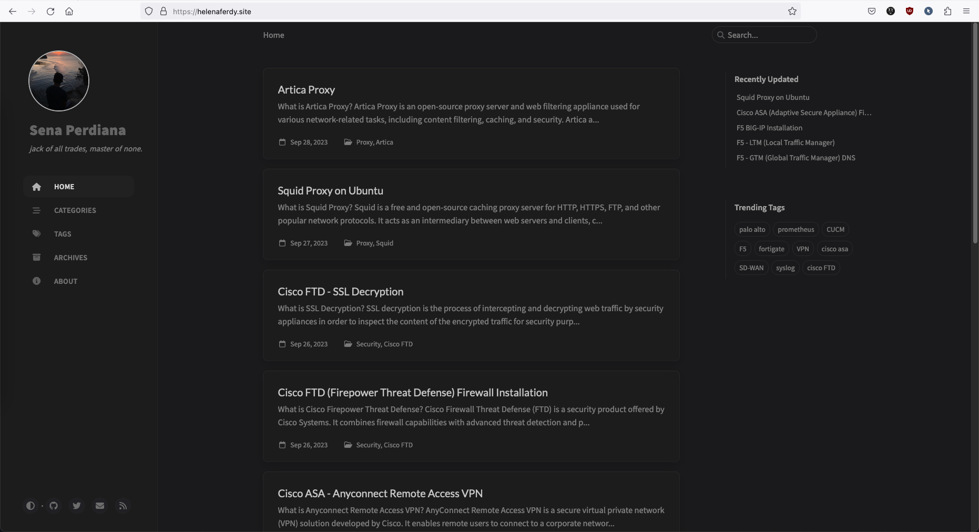Navigate to the Archives page
979x532 pixels.
pos(70,258)
